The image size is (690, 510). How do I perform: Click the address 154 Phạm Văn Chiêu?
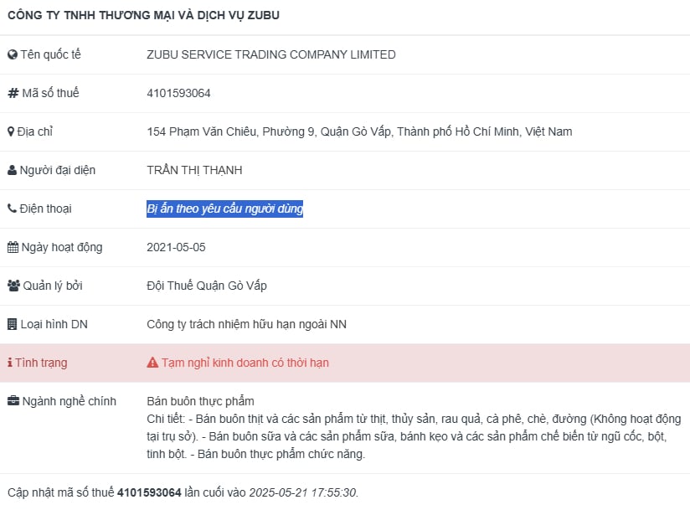point(359,131)
